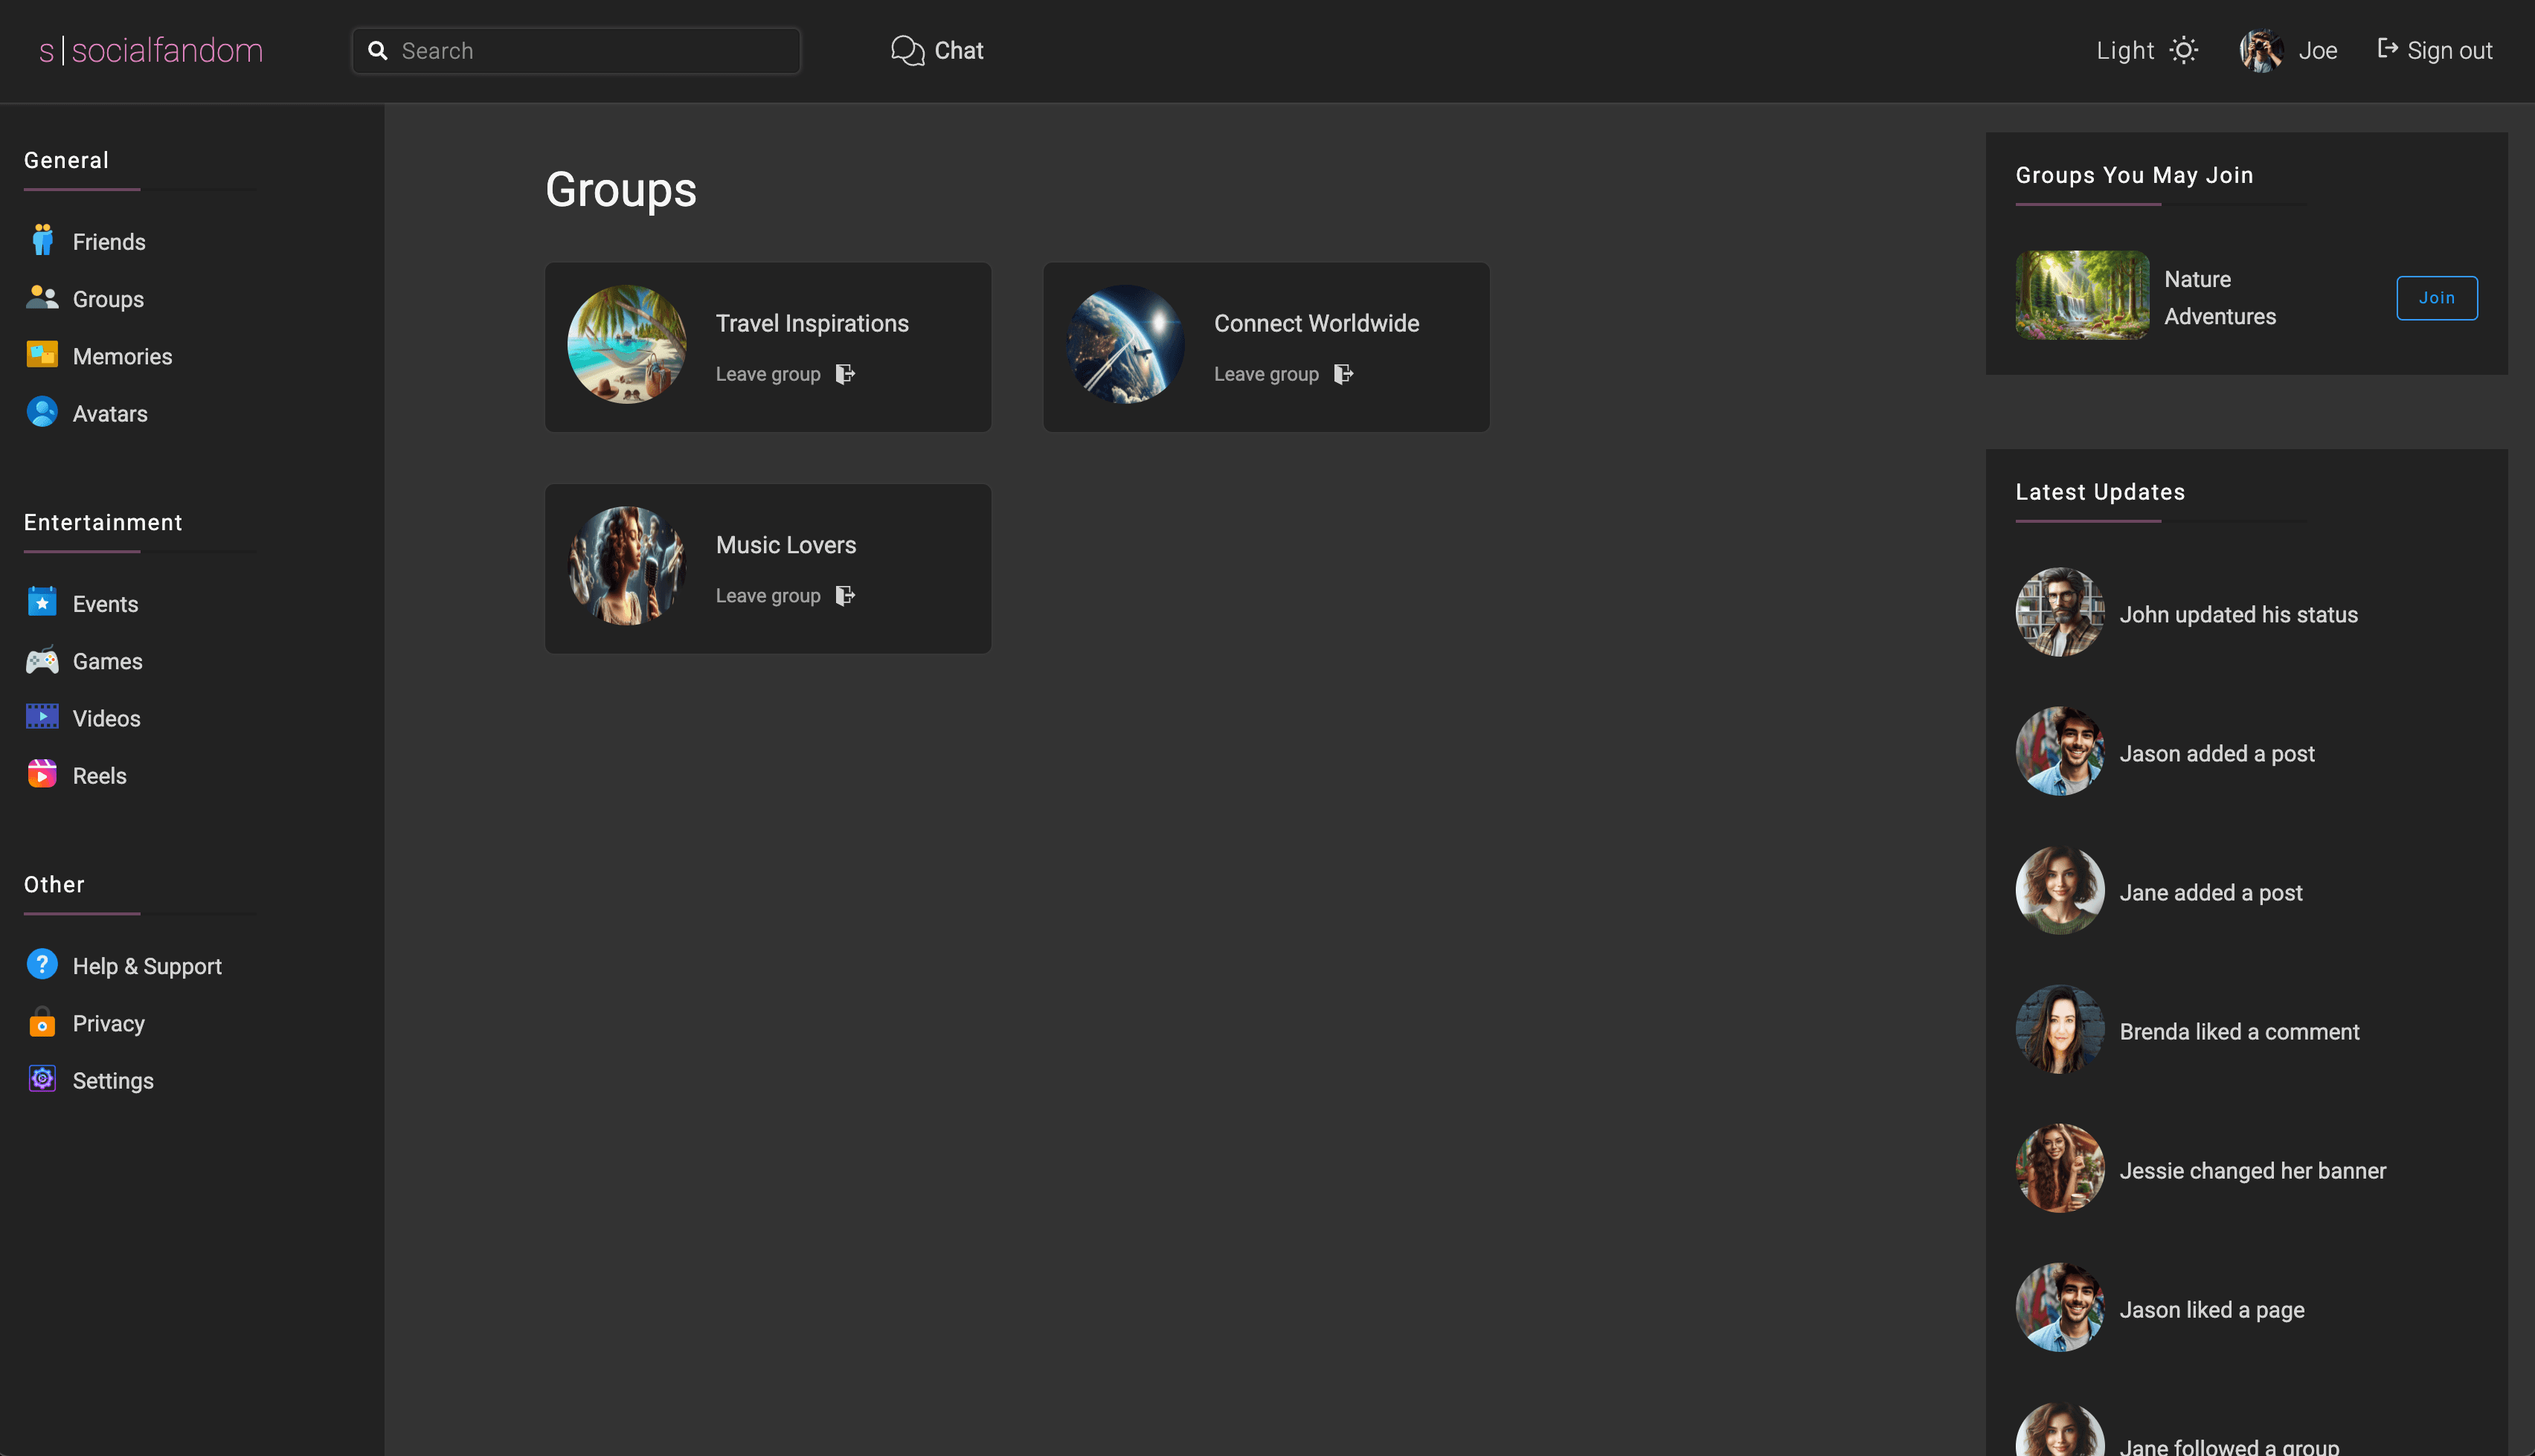The image size is (2535, 1456).
Task: Click the Joe username in header
Action: (2317, 50)
